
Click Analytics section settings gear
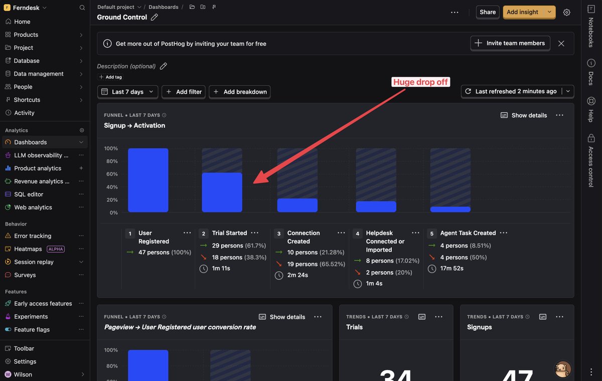coord(82,130)
